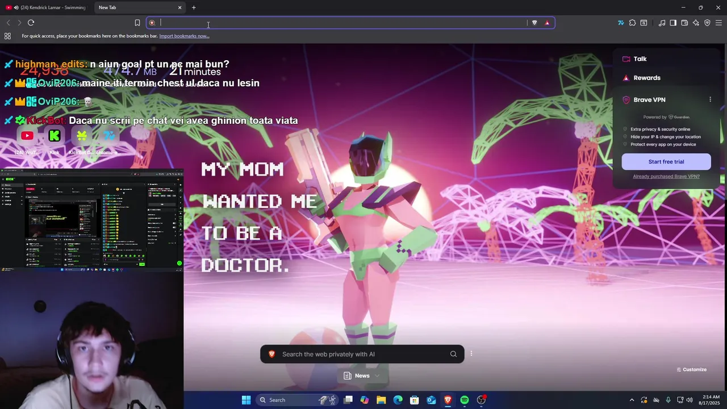Go forward with the forward arrow
727x409 pixels.
(x=19, y=23)
